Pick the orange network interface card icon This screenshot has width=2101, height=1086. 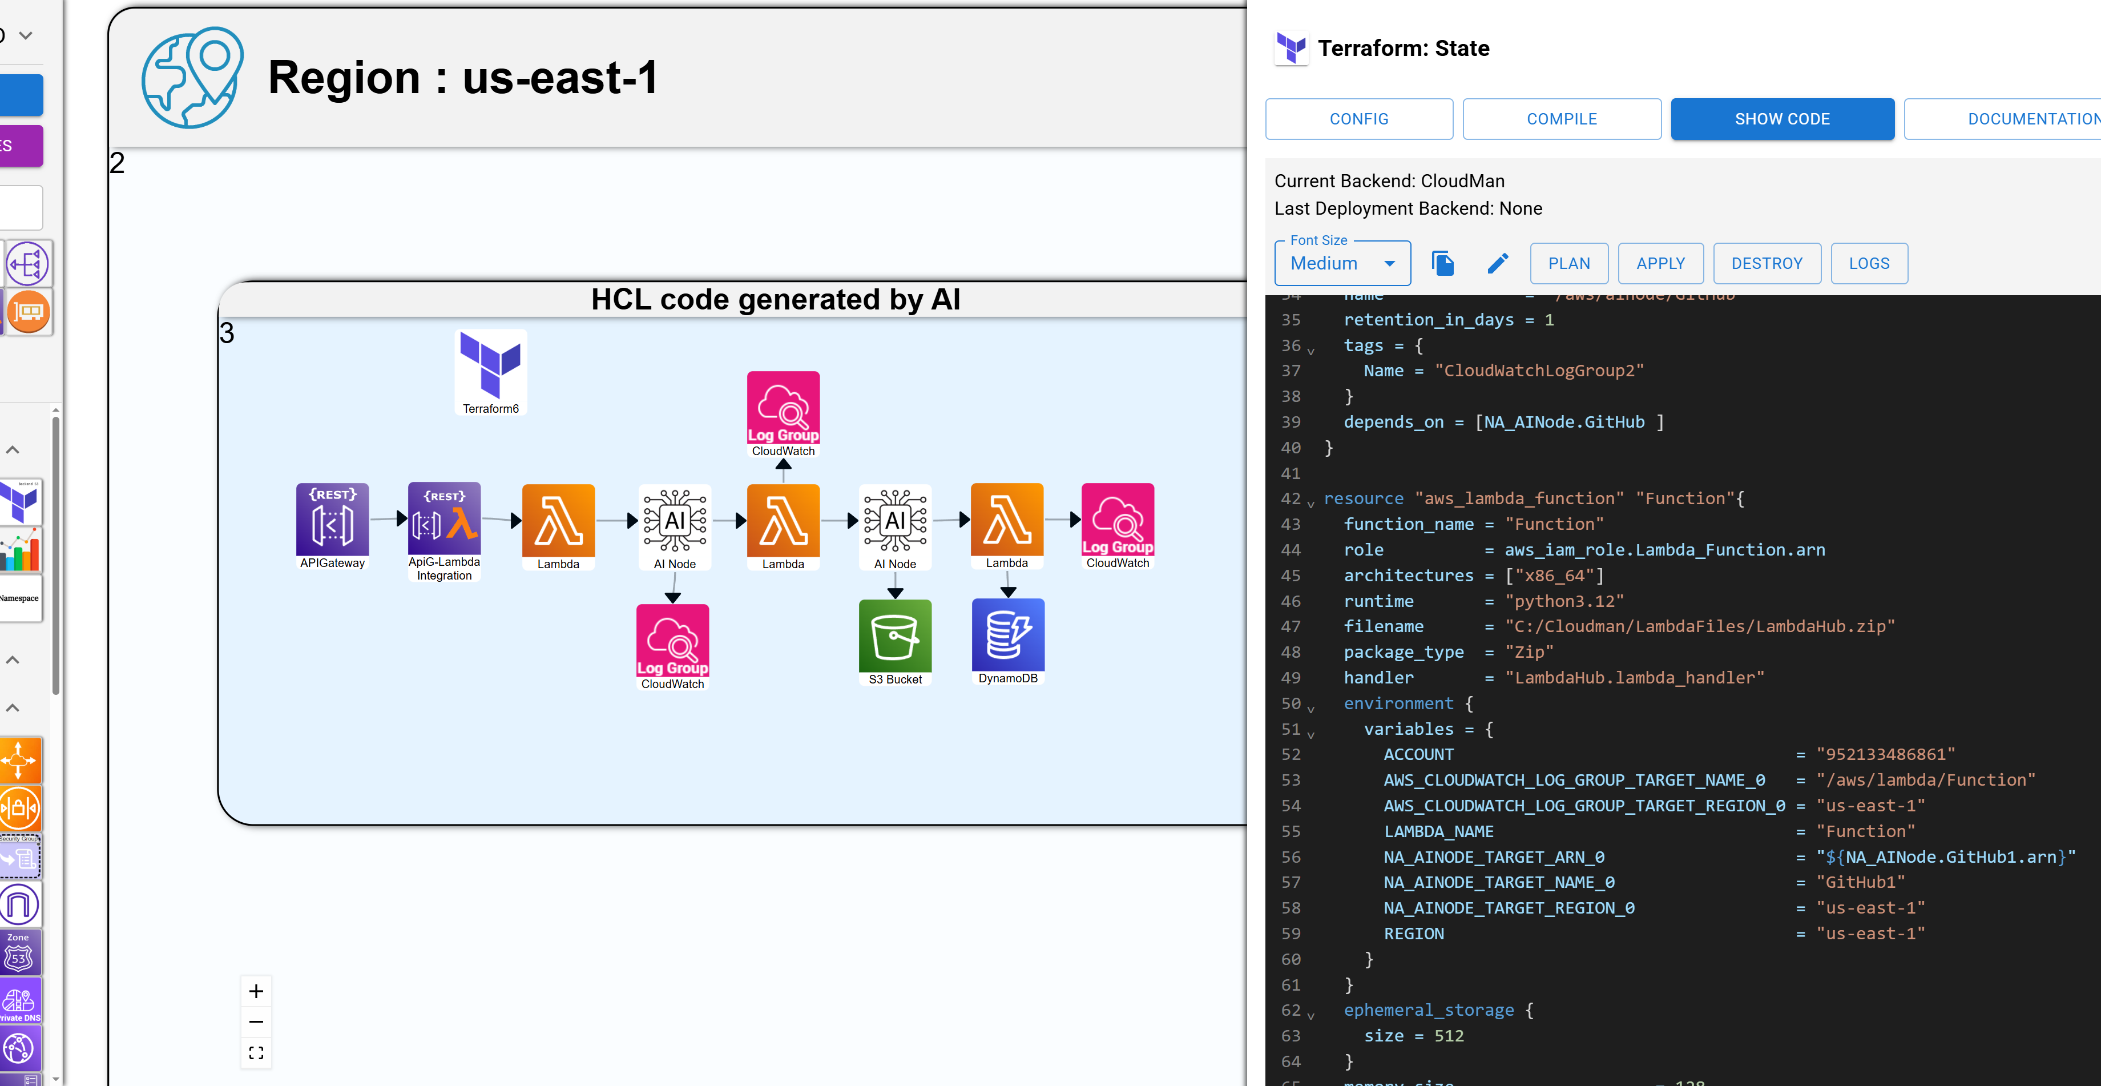(x=29, y=312)
